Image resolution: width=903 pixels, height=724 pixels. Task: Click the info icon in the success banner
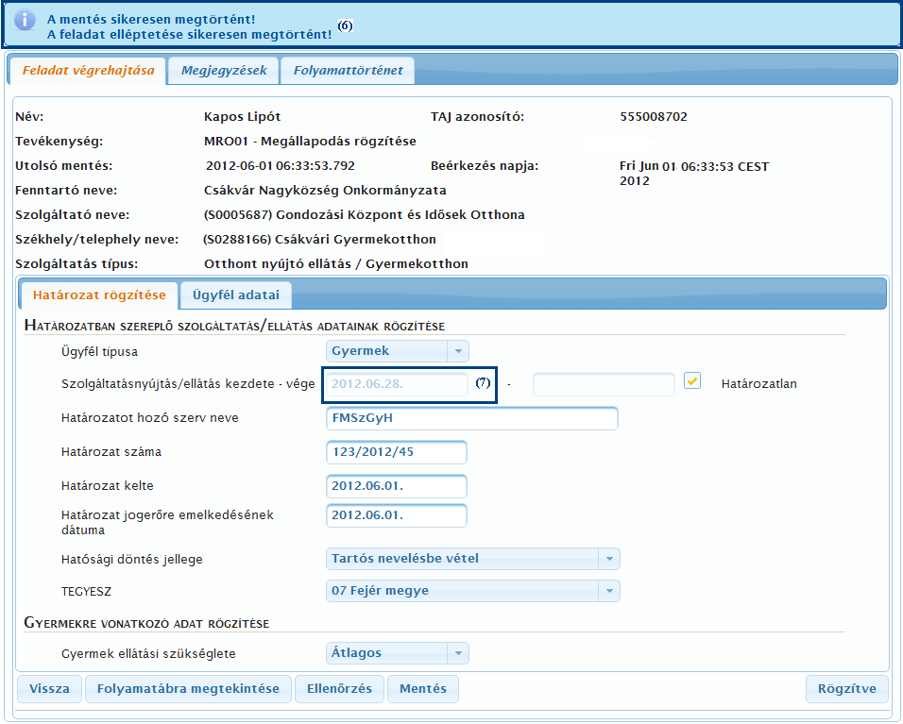click(x=25, y=20)
